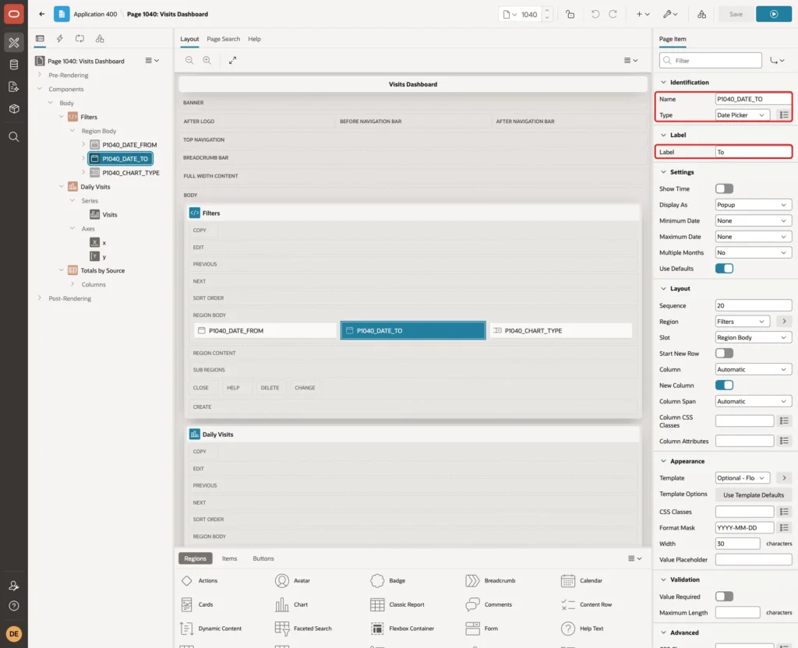
Task: Collapse the Identification section
Action: tap(663, 83)
